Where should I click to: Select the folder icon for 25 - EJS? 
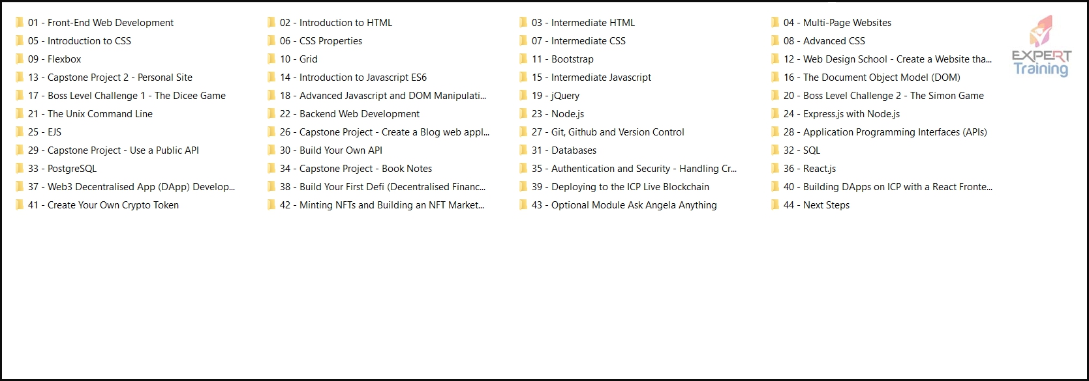click(20, 132)
